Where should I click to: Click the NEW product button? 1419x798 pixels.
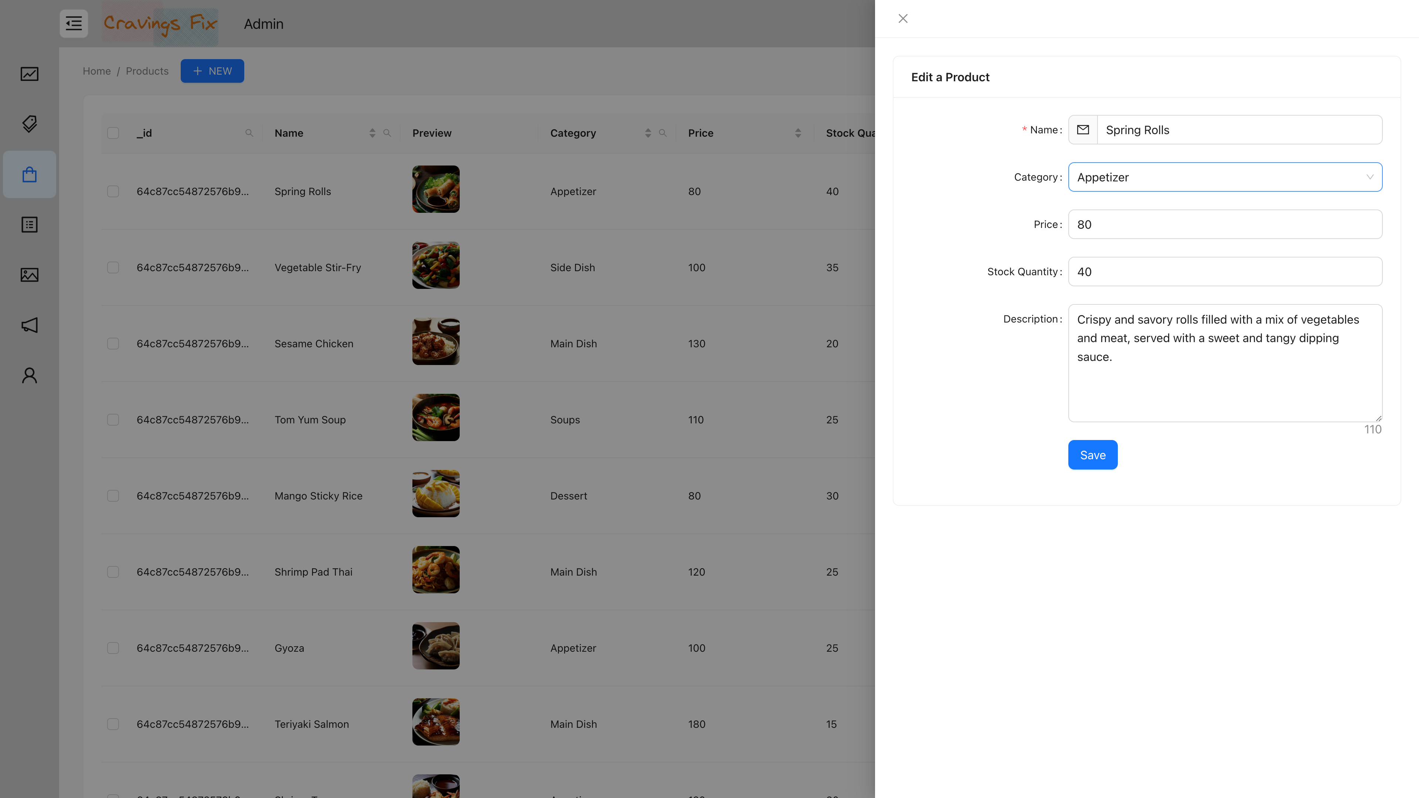(x=212, y=71)
